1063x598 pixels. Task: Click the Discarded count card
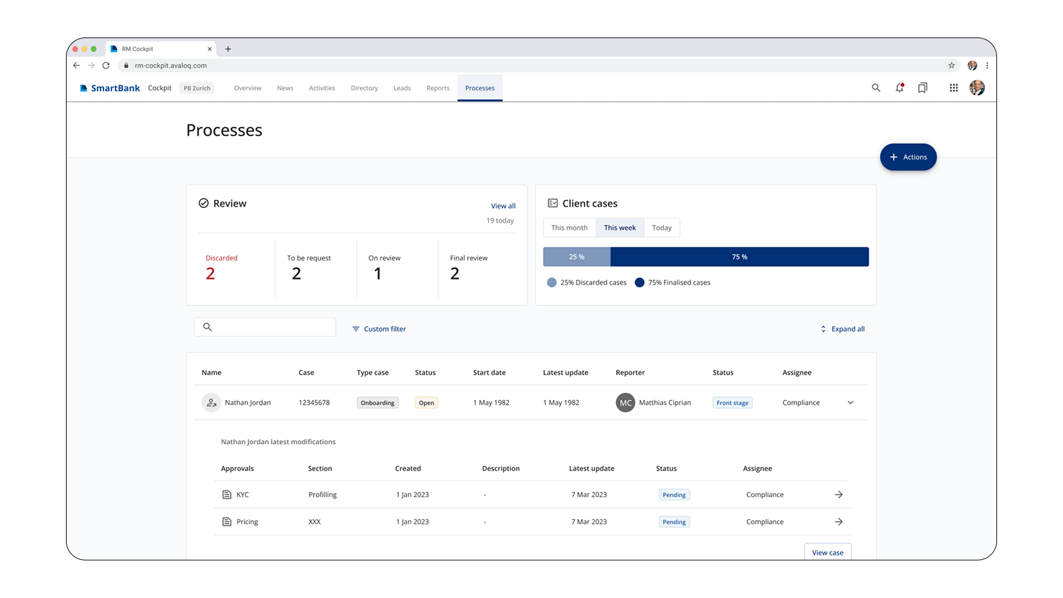tap(235, 269)
